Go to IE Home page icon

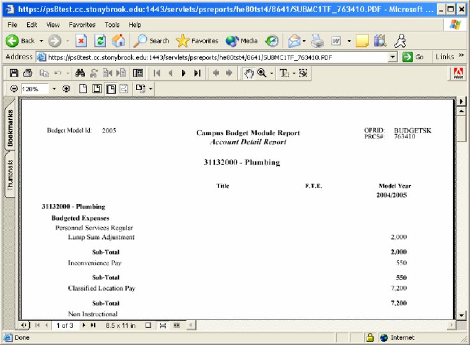point(119,41)
